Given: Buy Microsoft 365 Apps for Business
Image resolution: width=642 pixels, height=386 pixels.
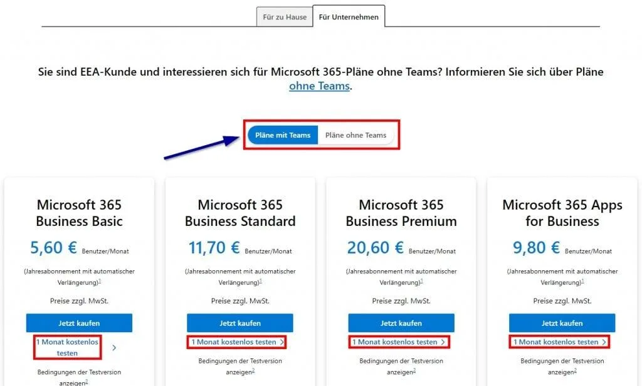Looking at the screenshot, I should (x=562, y=323).
